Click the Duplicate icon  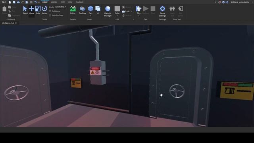coord(10,15)
